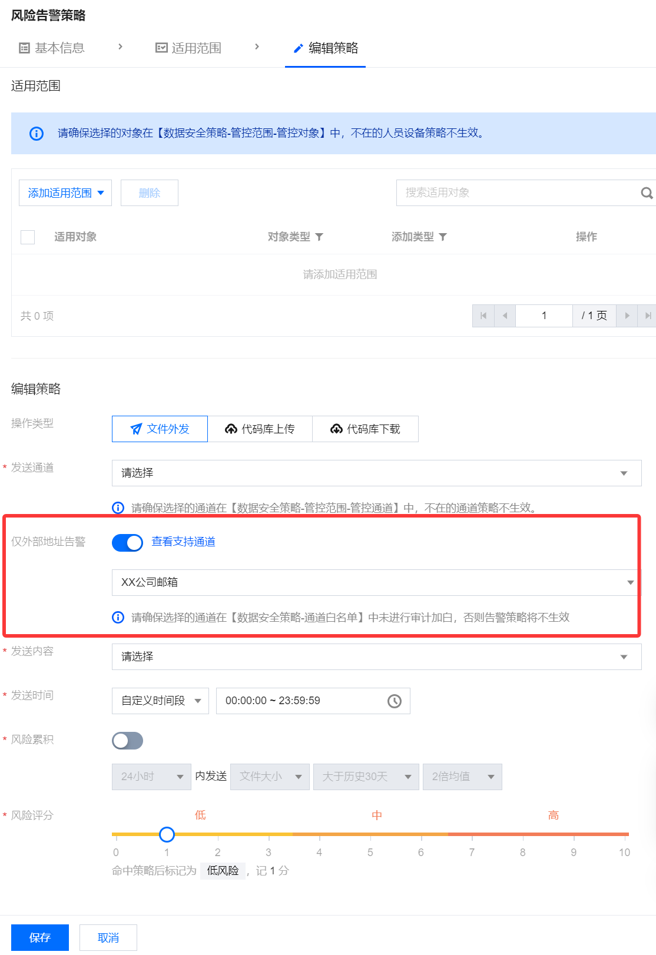Switch to the 适用范围 step tab

188,48
